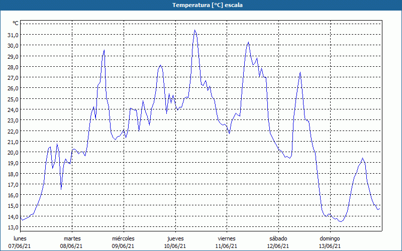Click the temperature peak on viernes
The width and height of the screenshot is (402, 251).
pyautogui.click(x=248, y=42)
